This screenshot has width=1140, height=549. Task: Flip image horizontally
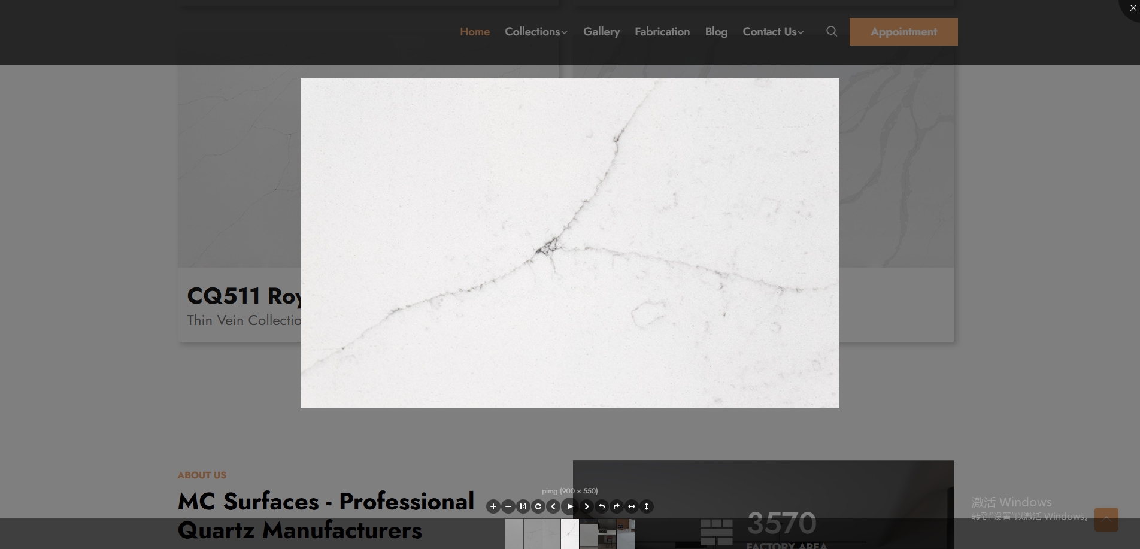point(632,506)
